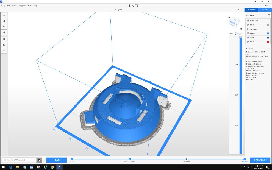Click the EXPORT FILE button
272x170 pixels.
point(260,160)
